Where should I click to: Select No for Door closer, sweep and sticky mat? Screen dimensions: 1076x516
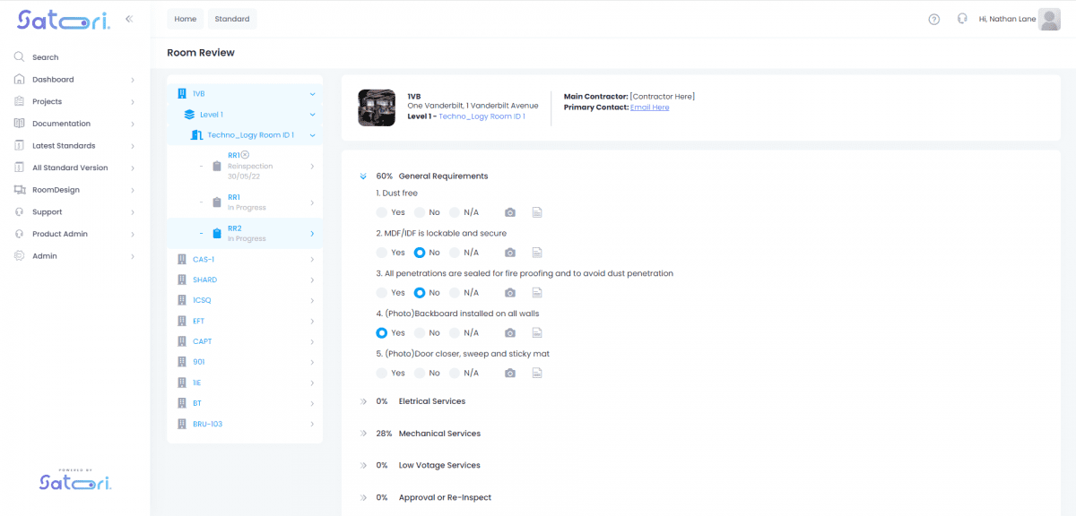[419, 374]
